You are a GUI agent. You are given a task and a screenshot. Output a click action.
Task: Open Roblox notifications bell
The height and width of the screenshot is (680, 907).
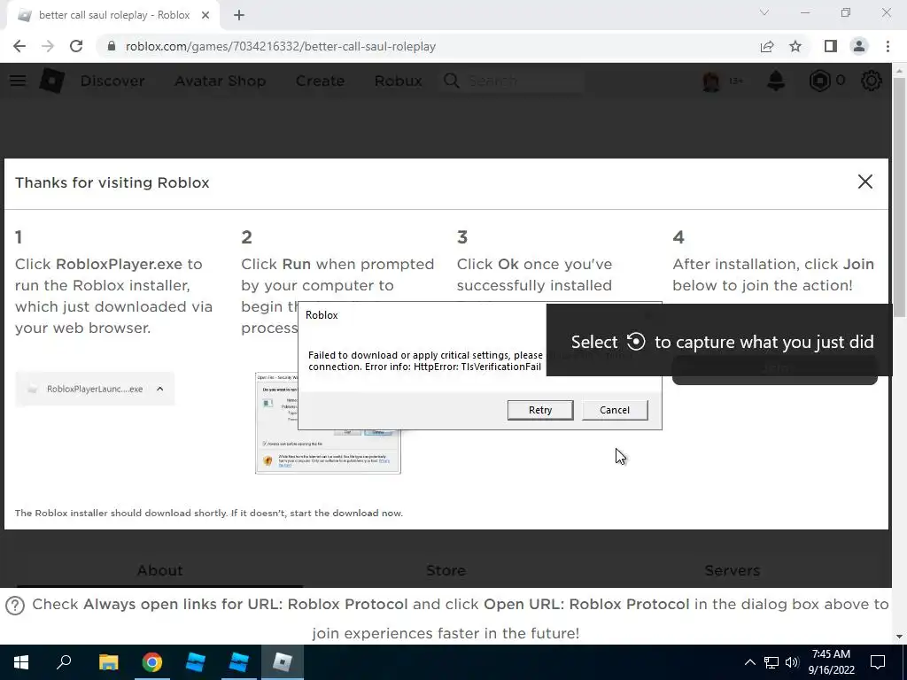[776, 81]
